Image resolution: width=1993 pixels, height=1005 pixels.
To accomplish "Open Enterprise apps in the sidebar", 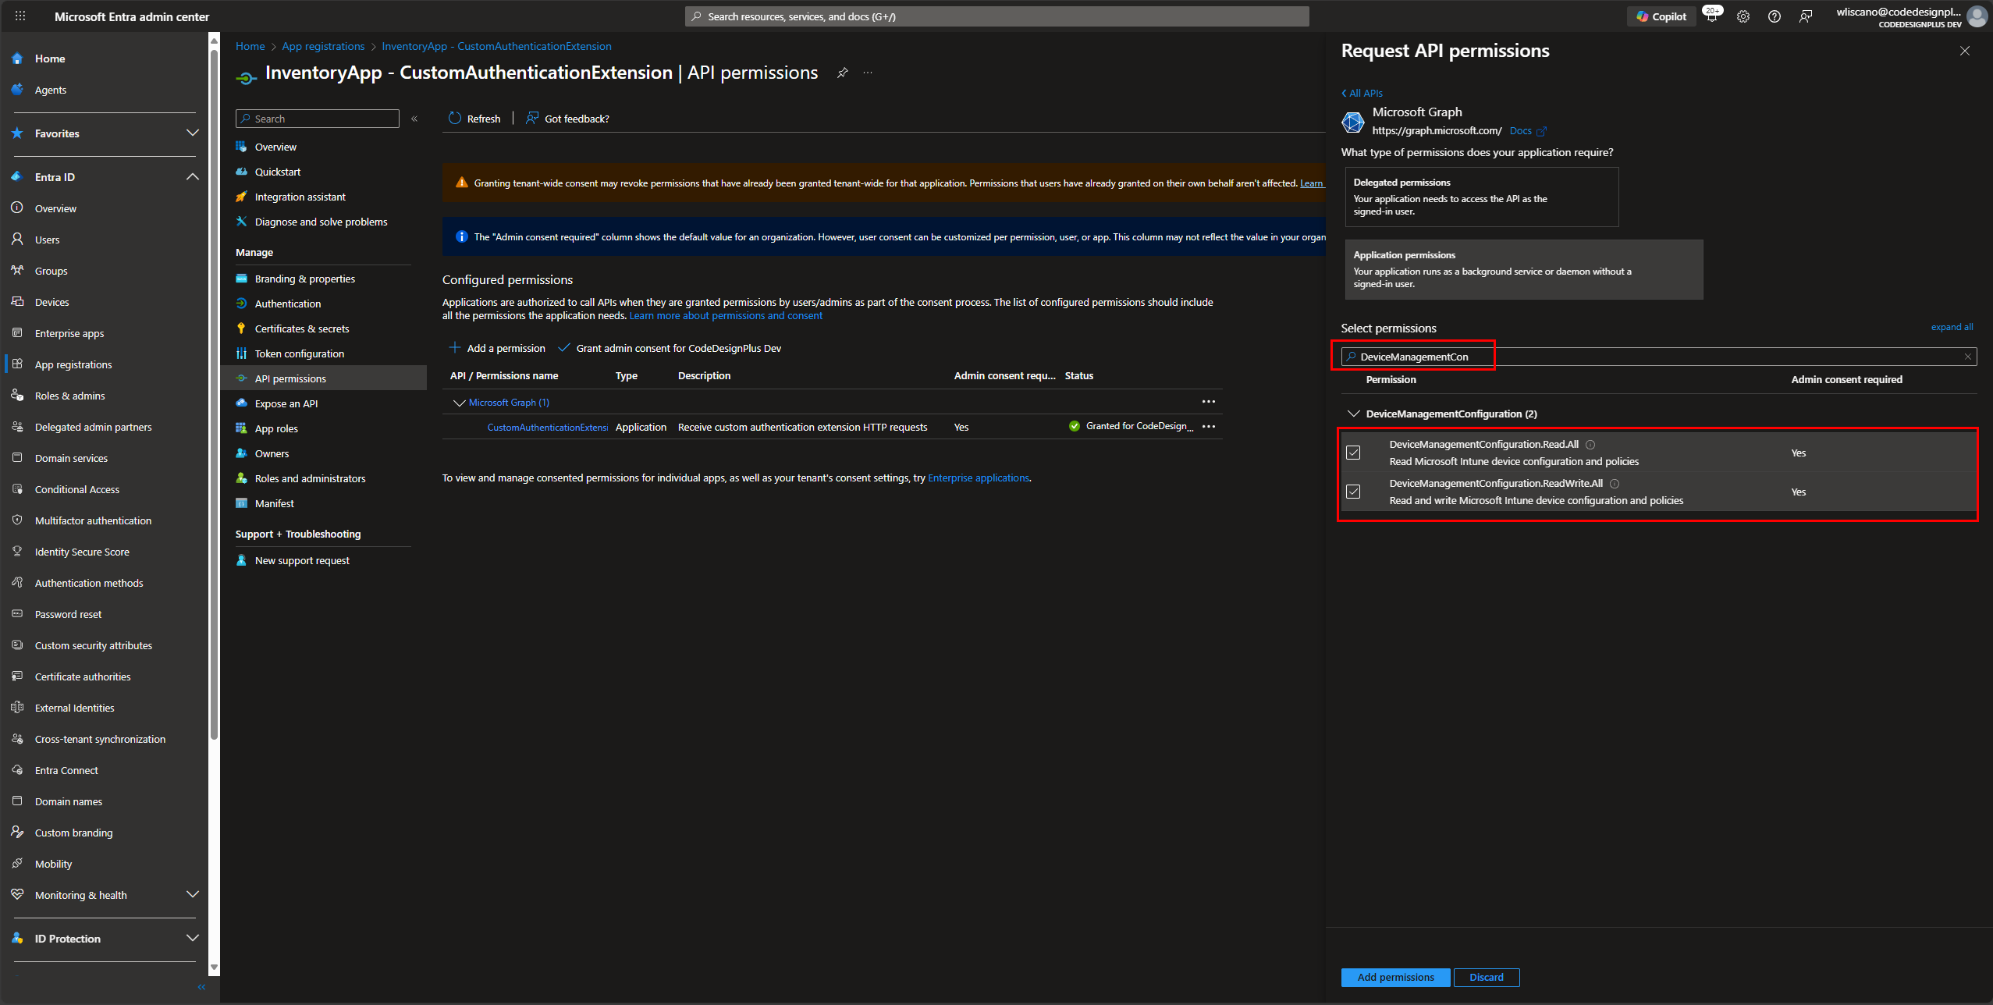I will tap(69, 333).
